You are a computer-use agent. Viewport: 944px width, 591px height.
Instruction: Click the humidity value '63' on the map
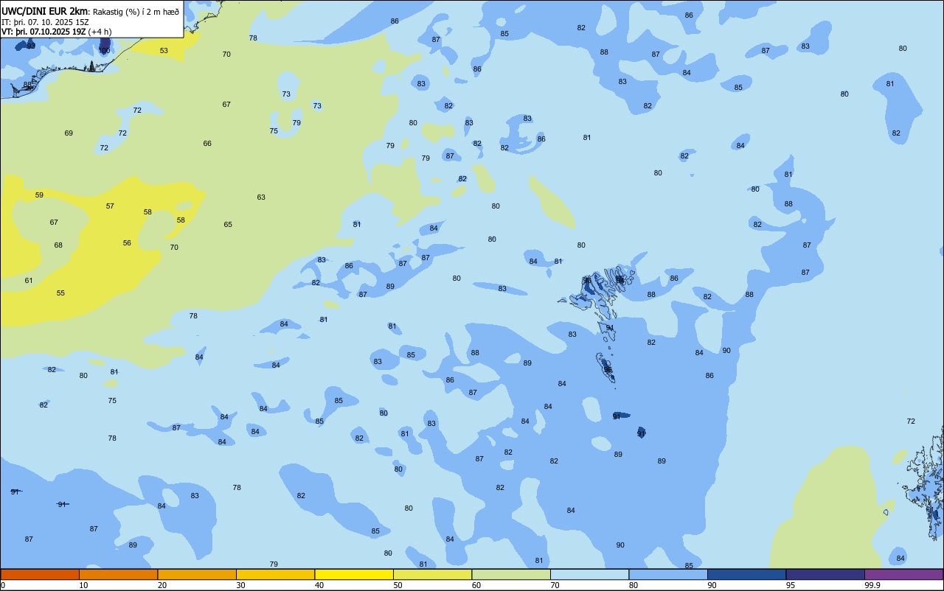[x=261, y=197]
